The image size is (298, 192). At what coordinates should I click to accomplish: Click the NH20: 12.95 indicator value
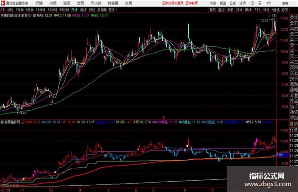point(85,122)
